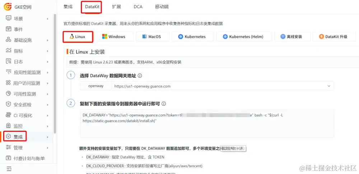This screenshot has height=174, width=359.
Task: Expand the 日志 menu arrow
Action: (48, 62)
